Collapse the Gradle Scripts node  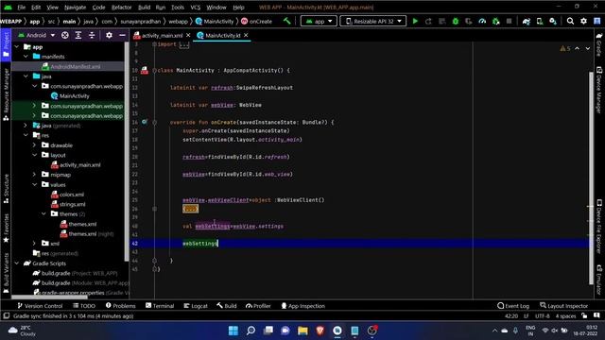point(17,263)
